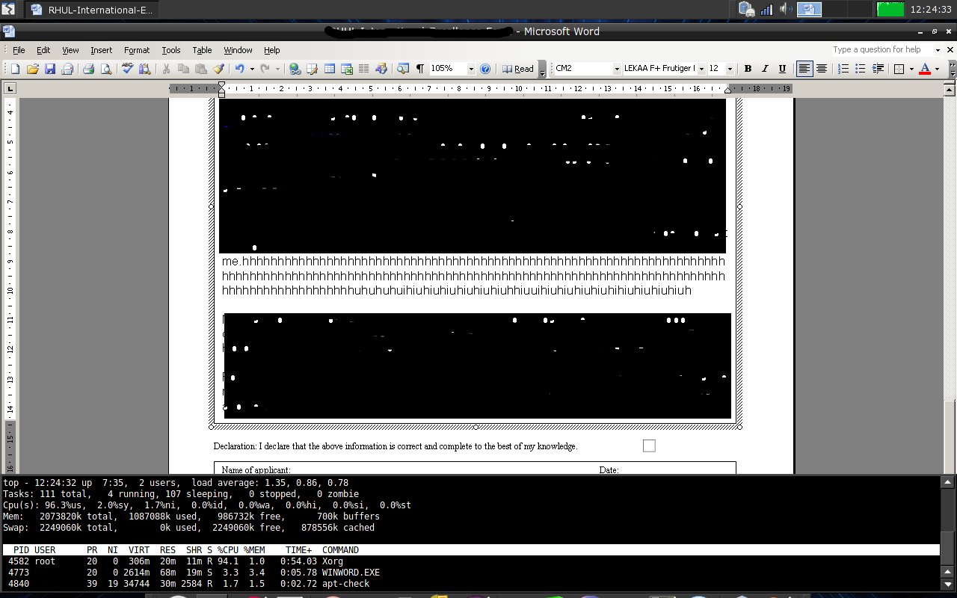This screenshot has width=957, height=598.
Task: Toggle Show/Hide paragbraph marks (¶)
Action: point(420,69)
